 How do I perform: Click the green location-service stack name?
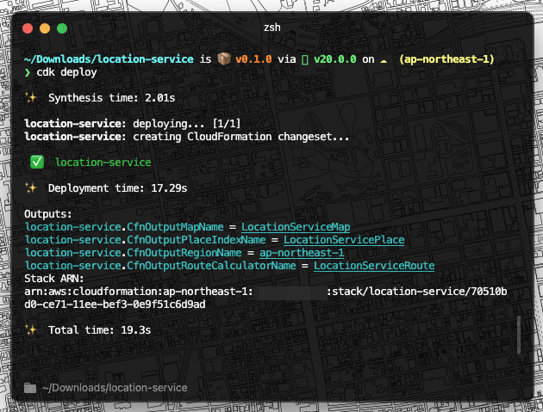pyautogui.click(x=103, y=162)
